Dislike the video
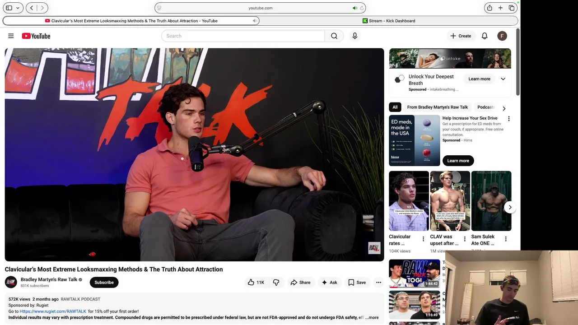578x325 pixels. point(276,283)
